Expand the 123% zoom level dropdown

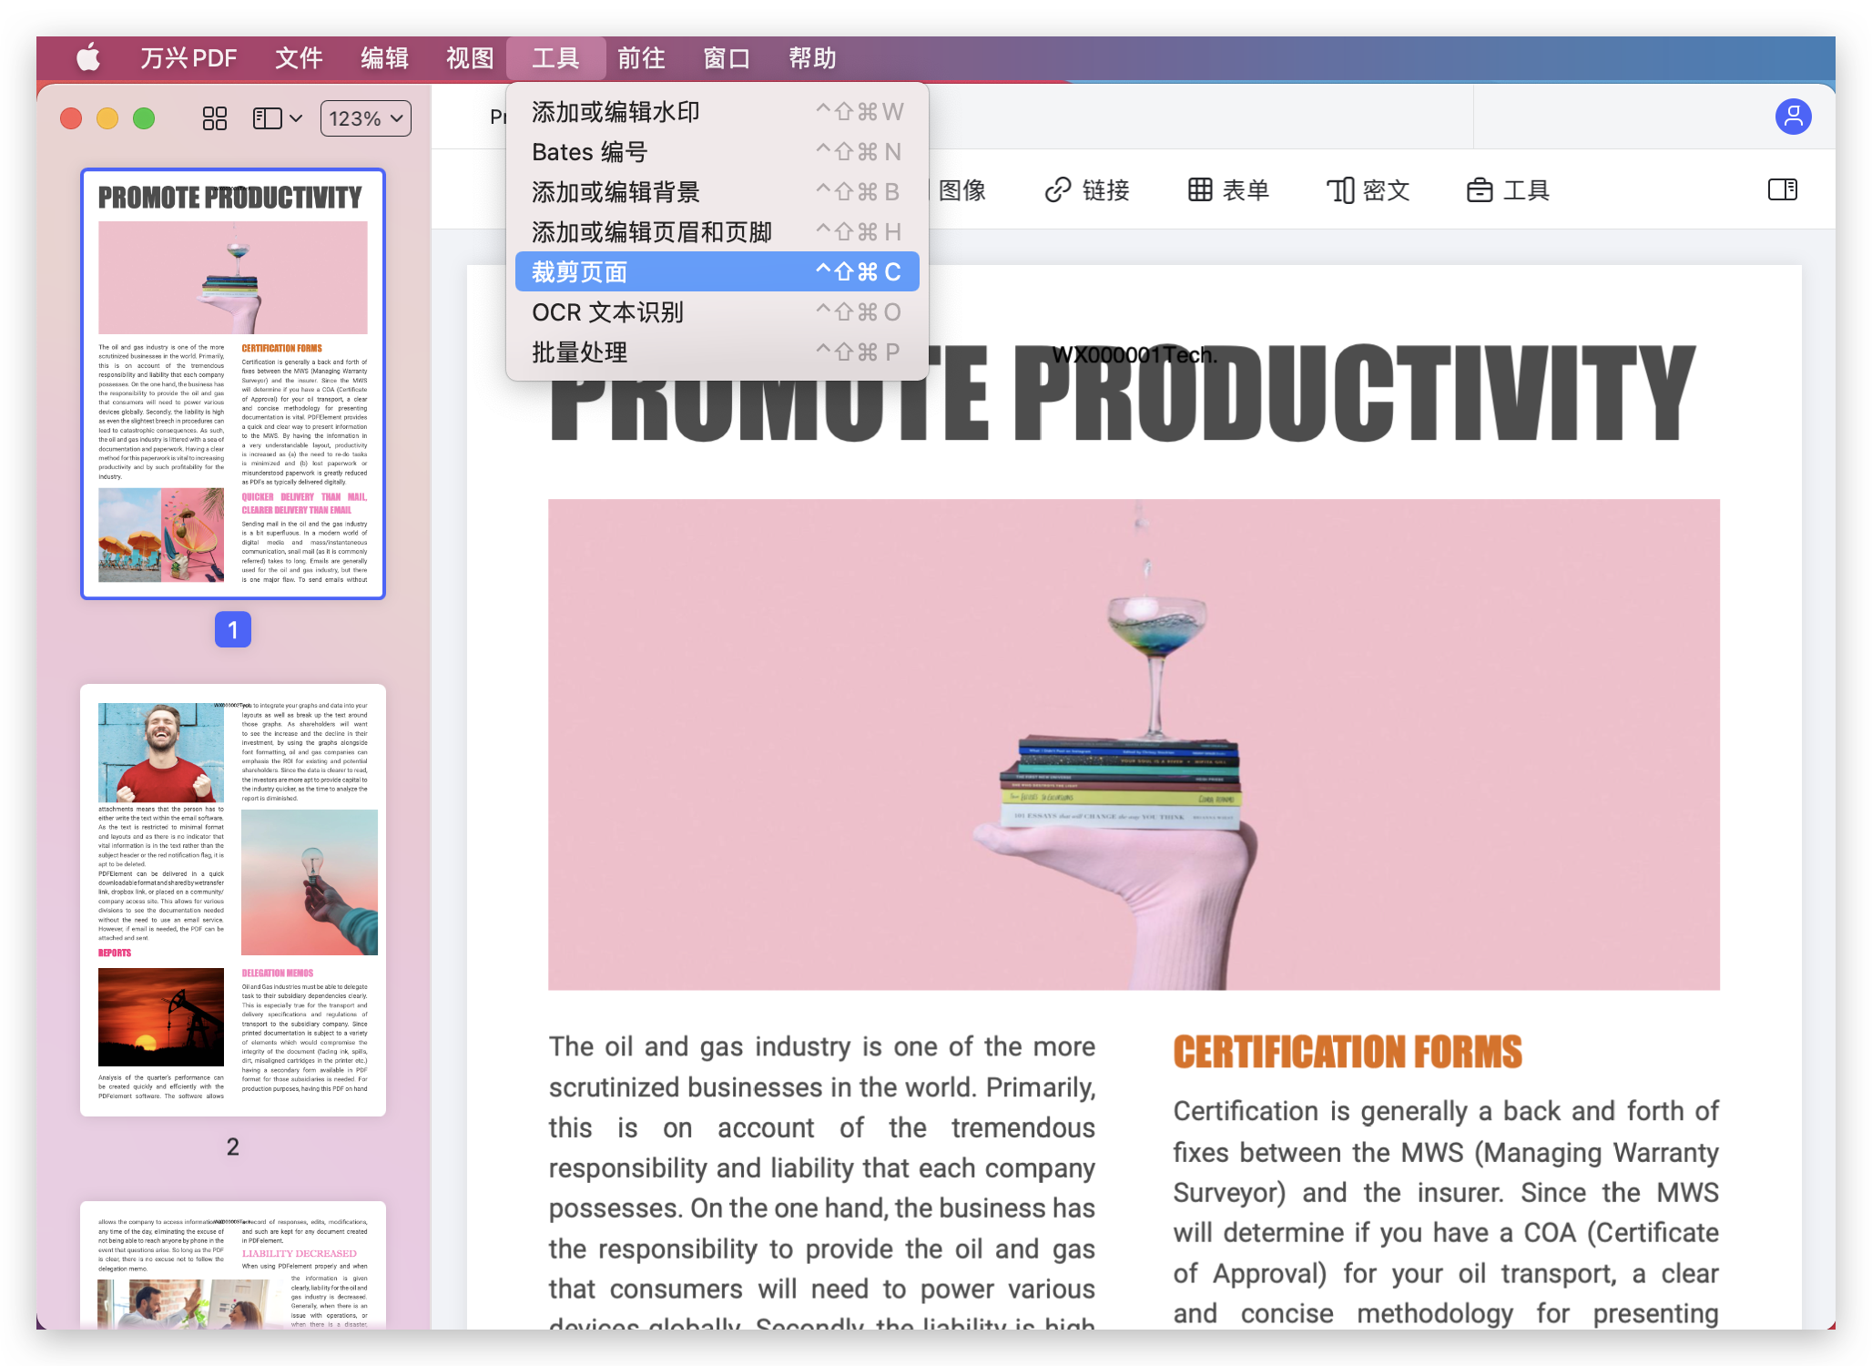tap(365, 118)
